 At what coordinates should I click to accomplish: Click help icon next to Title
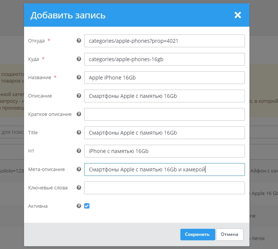click(x=79, y=132)
